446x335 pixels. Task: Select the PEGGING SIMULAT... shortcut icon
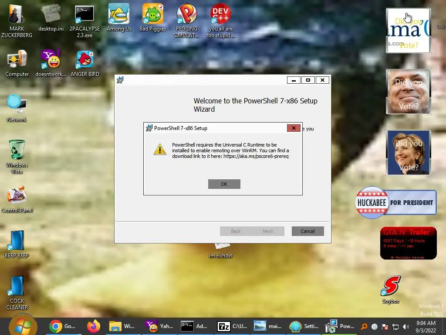pyautogui.click(x=186, y=21)
